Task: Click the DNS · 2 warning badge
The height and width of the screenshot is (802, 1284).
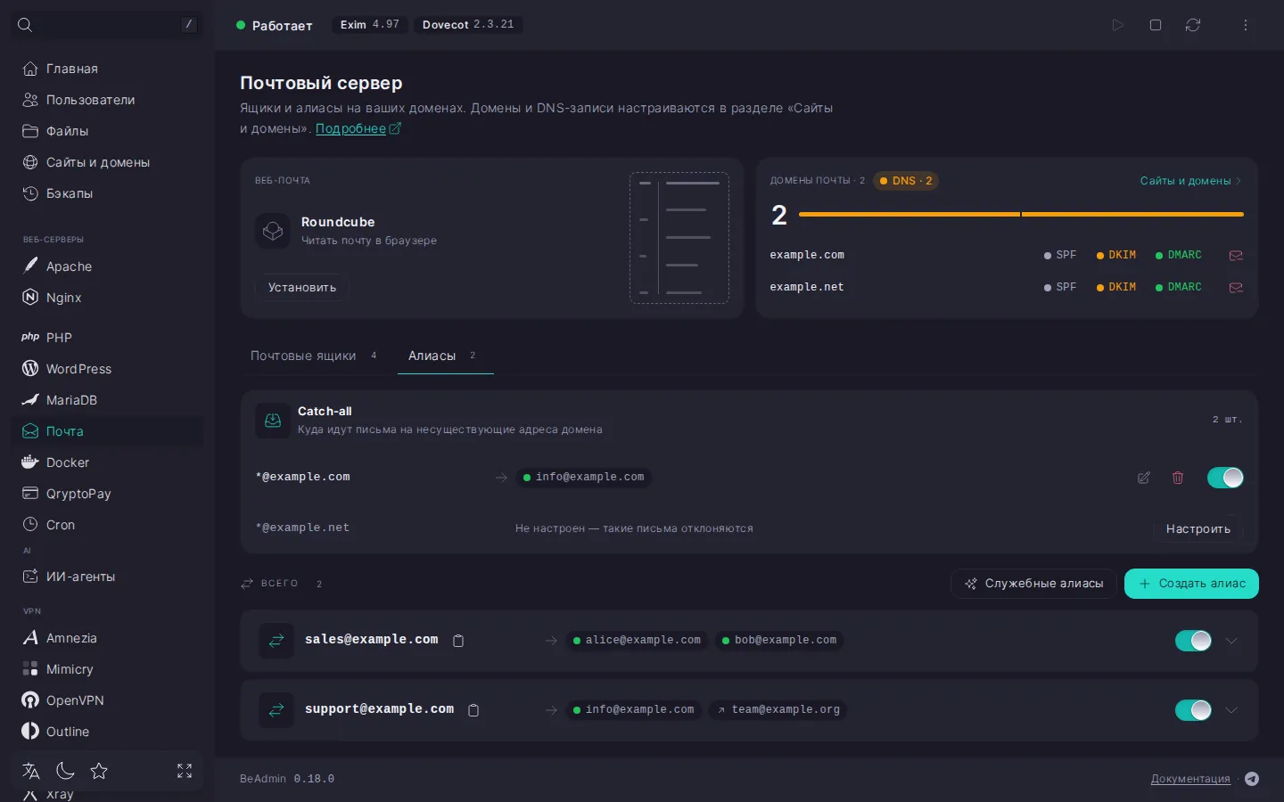Action: [906, 181]
